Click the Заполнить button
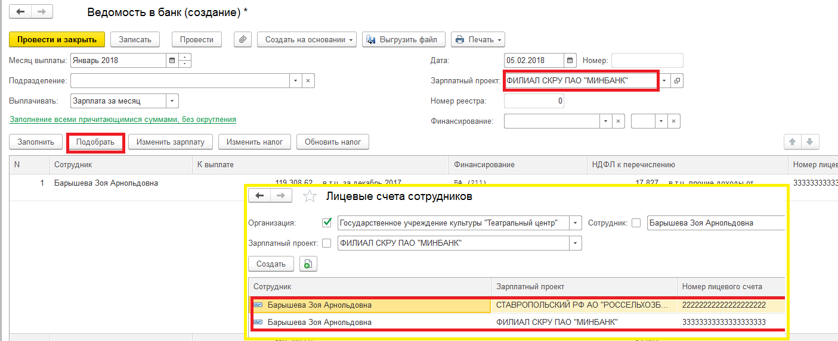The width and height of the screenshot is (838, 341). (x=36, y=142)
